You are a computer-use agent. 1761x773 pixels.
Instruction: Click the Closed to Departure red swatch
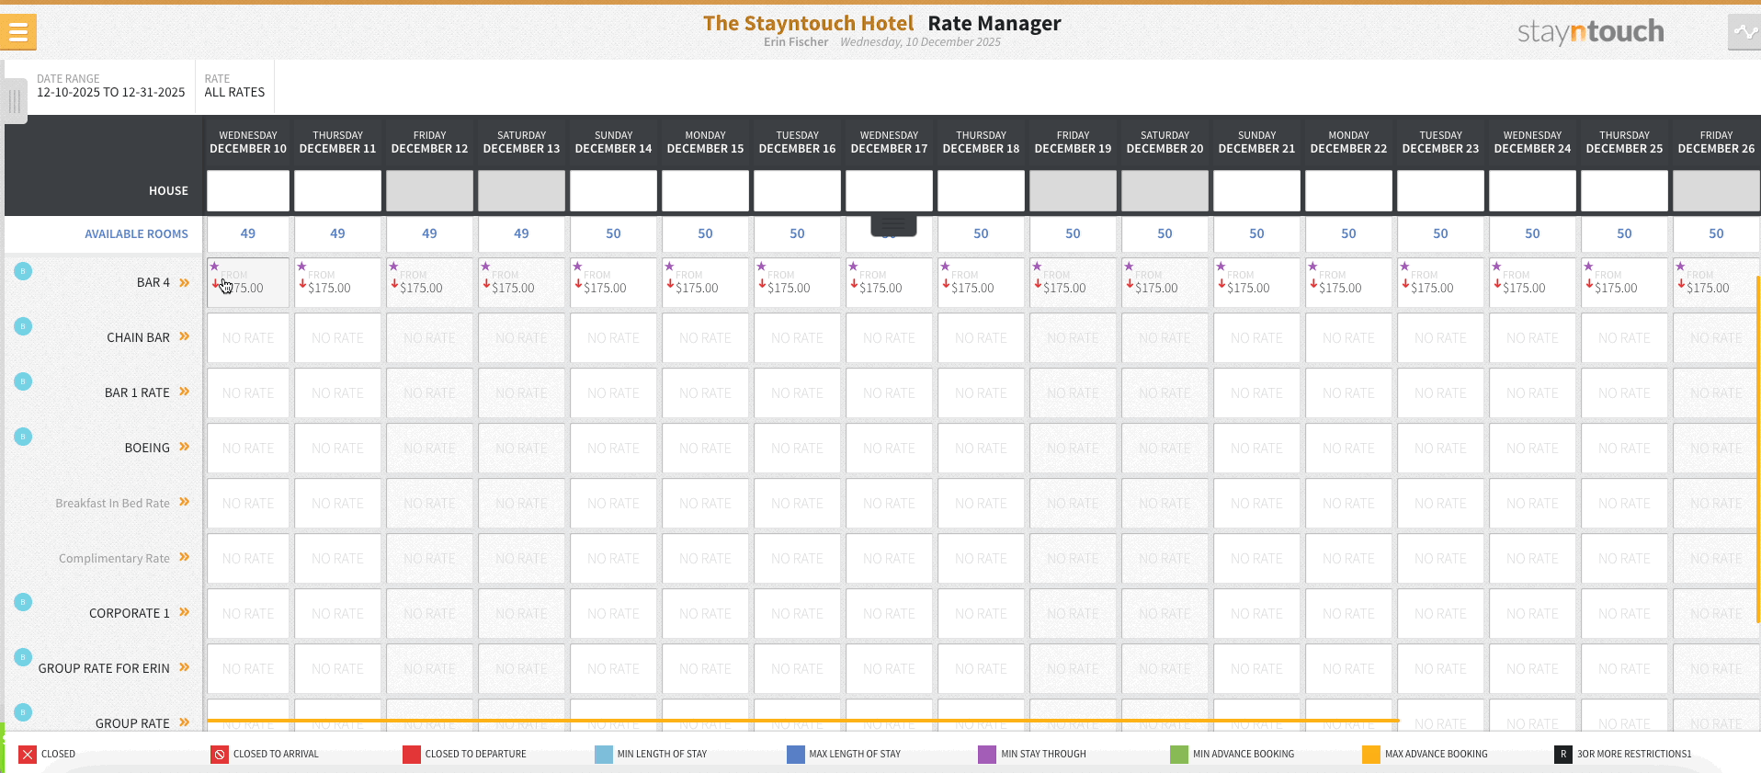(x=412, y=755)
